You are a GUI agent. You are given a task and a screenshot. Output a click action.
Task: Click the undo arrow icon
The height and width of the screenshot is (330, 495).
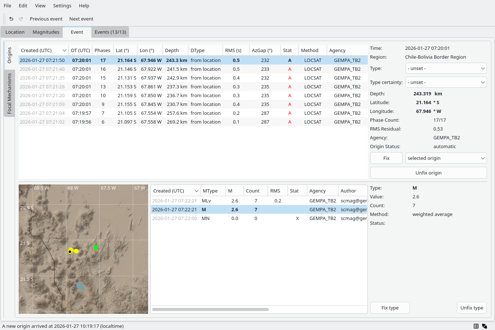11,18
